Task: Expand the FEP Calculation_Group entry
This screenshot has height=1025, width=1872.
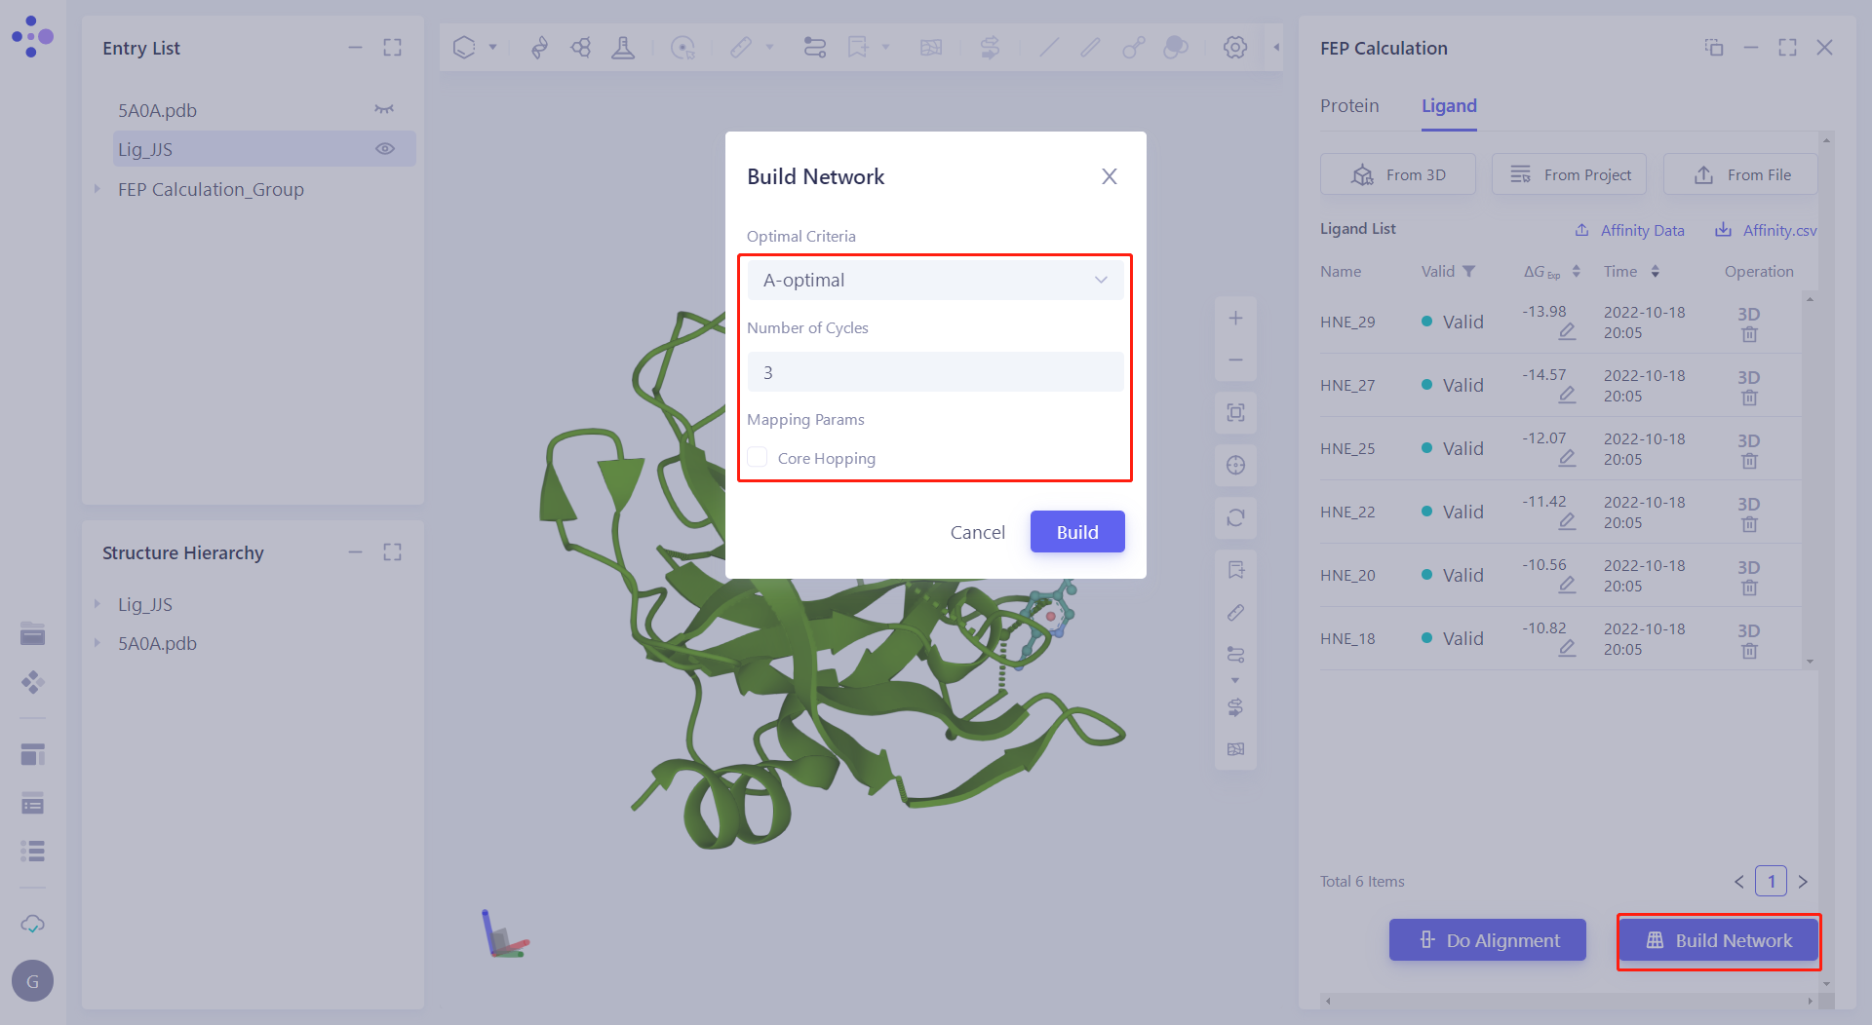Action: 97,189
